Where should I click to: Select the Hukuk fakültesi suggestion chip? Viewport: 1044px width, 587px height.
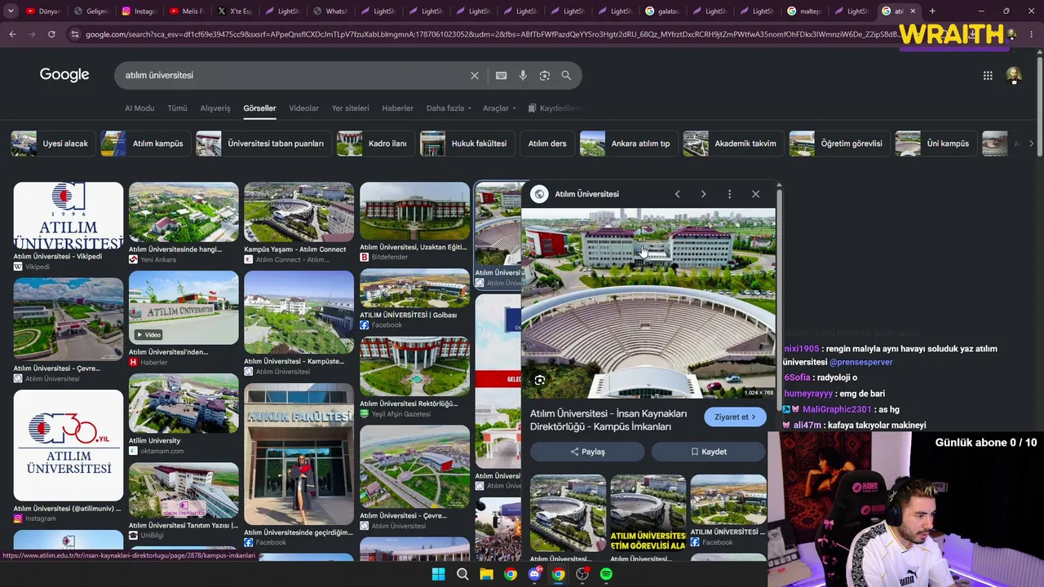tap(467, 143)
